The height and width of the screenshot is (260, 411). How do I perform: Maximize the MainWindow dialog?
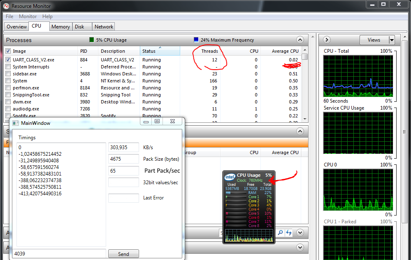coord(157,121)
